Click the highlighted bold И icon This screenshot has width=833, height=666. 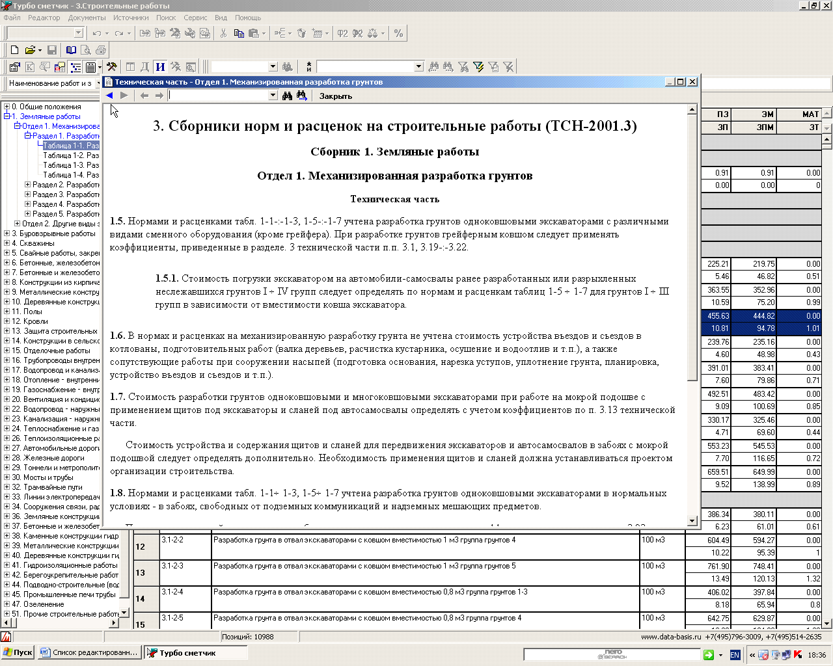(160, 66)
